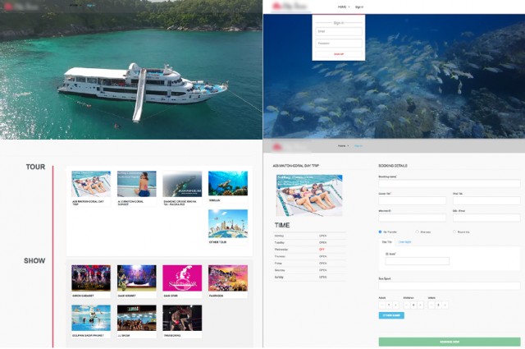525x349 pixels.
Task: Click Sign in in the top navigation
Action: click(359, 7)
